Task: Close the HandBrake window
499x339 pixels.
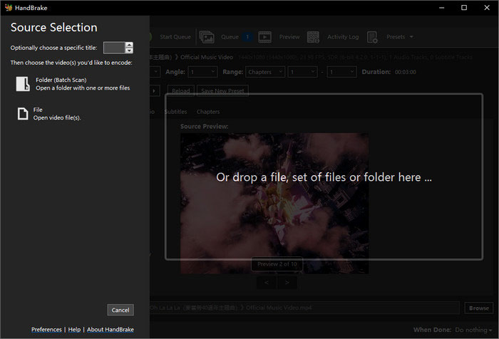Action: click(x=487, y=8)
